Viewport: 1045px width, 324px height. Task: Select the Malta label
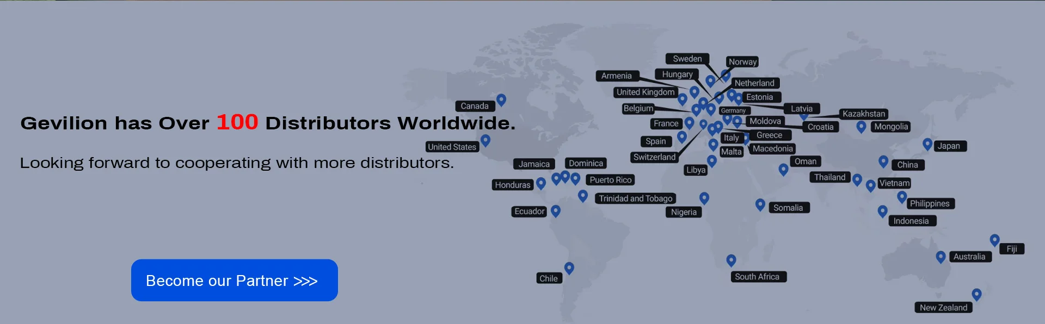(731, 152)
